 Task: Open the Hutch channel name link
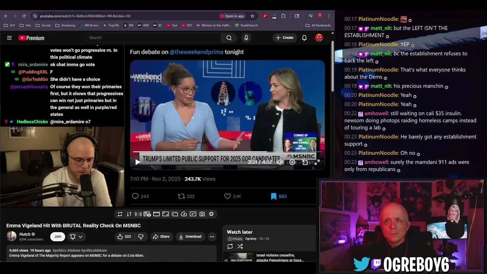pyautogui.click(x=25, y=234)
